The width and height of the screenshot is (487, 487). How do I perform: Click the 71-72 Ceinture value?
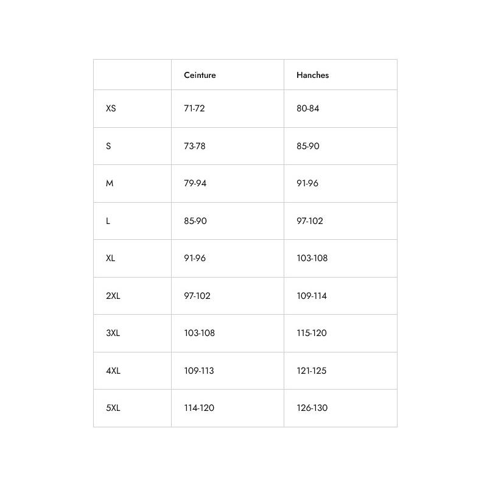click(x=194, y=108)
